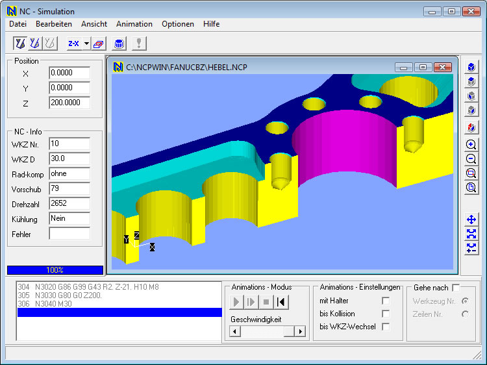Choose the all-blue cube view icon

click(471, 67)
